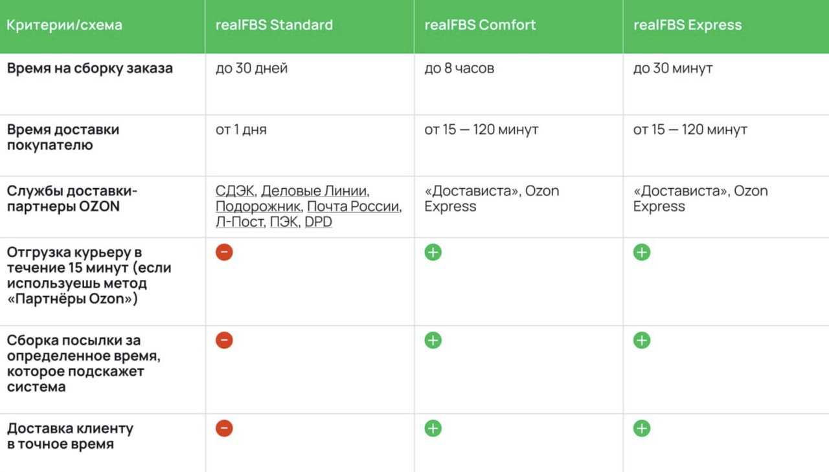
Task: Open the Подорожник link
Action: (258, 206)
